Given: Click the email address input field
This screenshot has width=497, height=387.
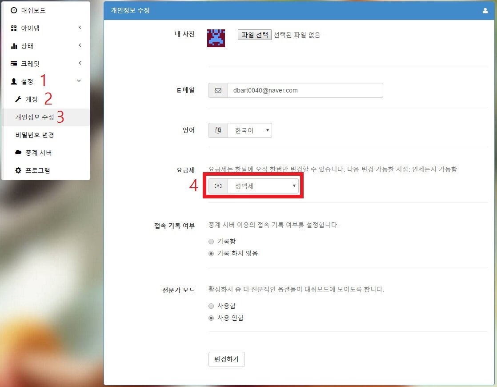Looking at the screenshot, I should [305, 90].
